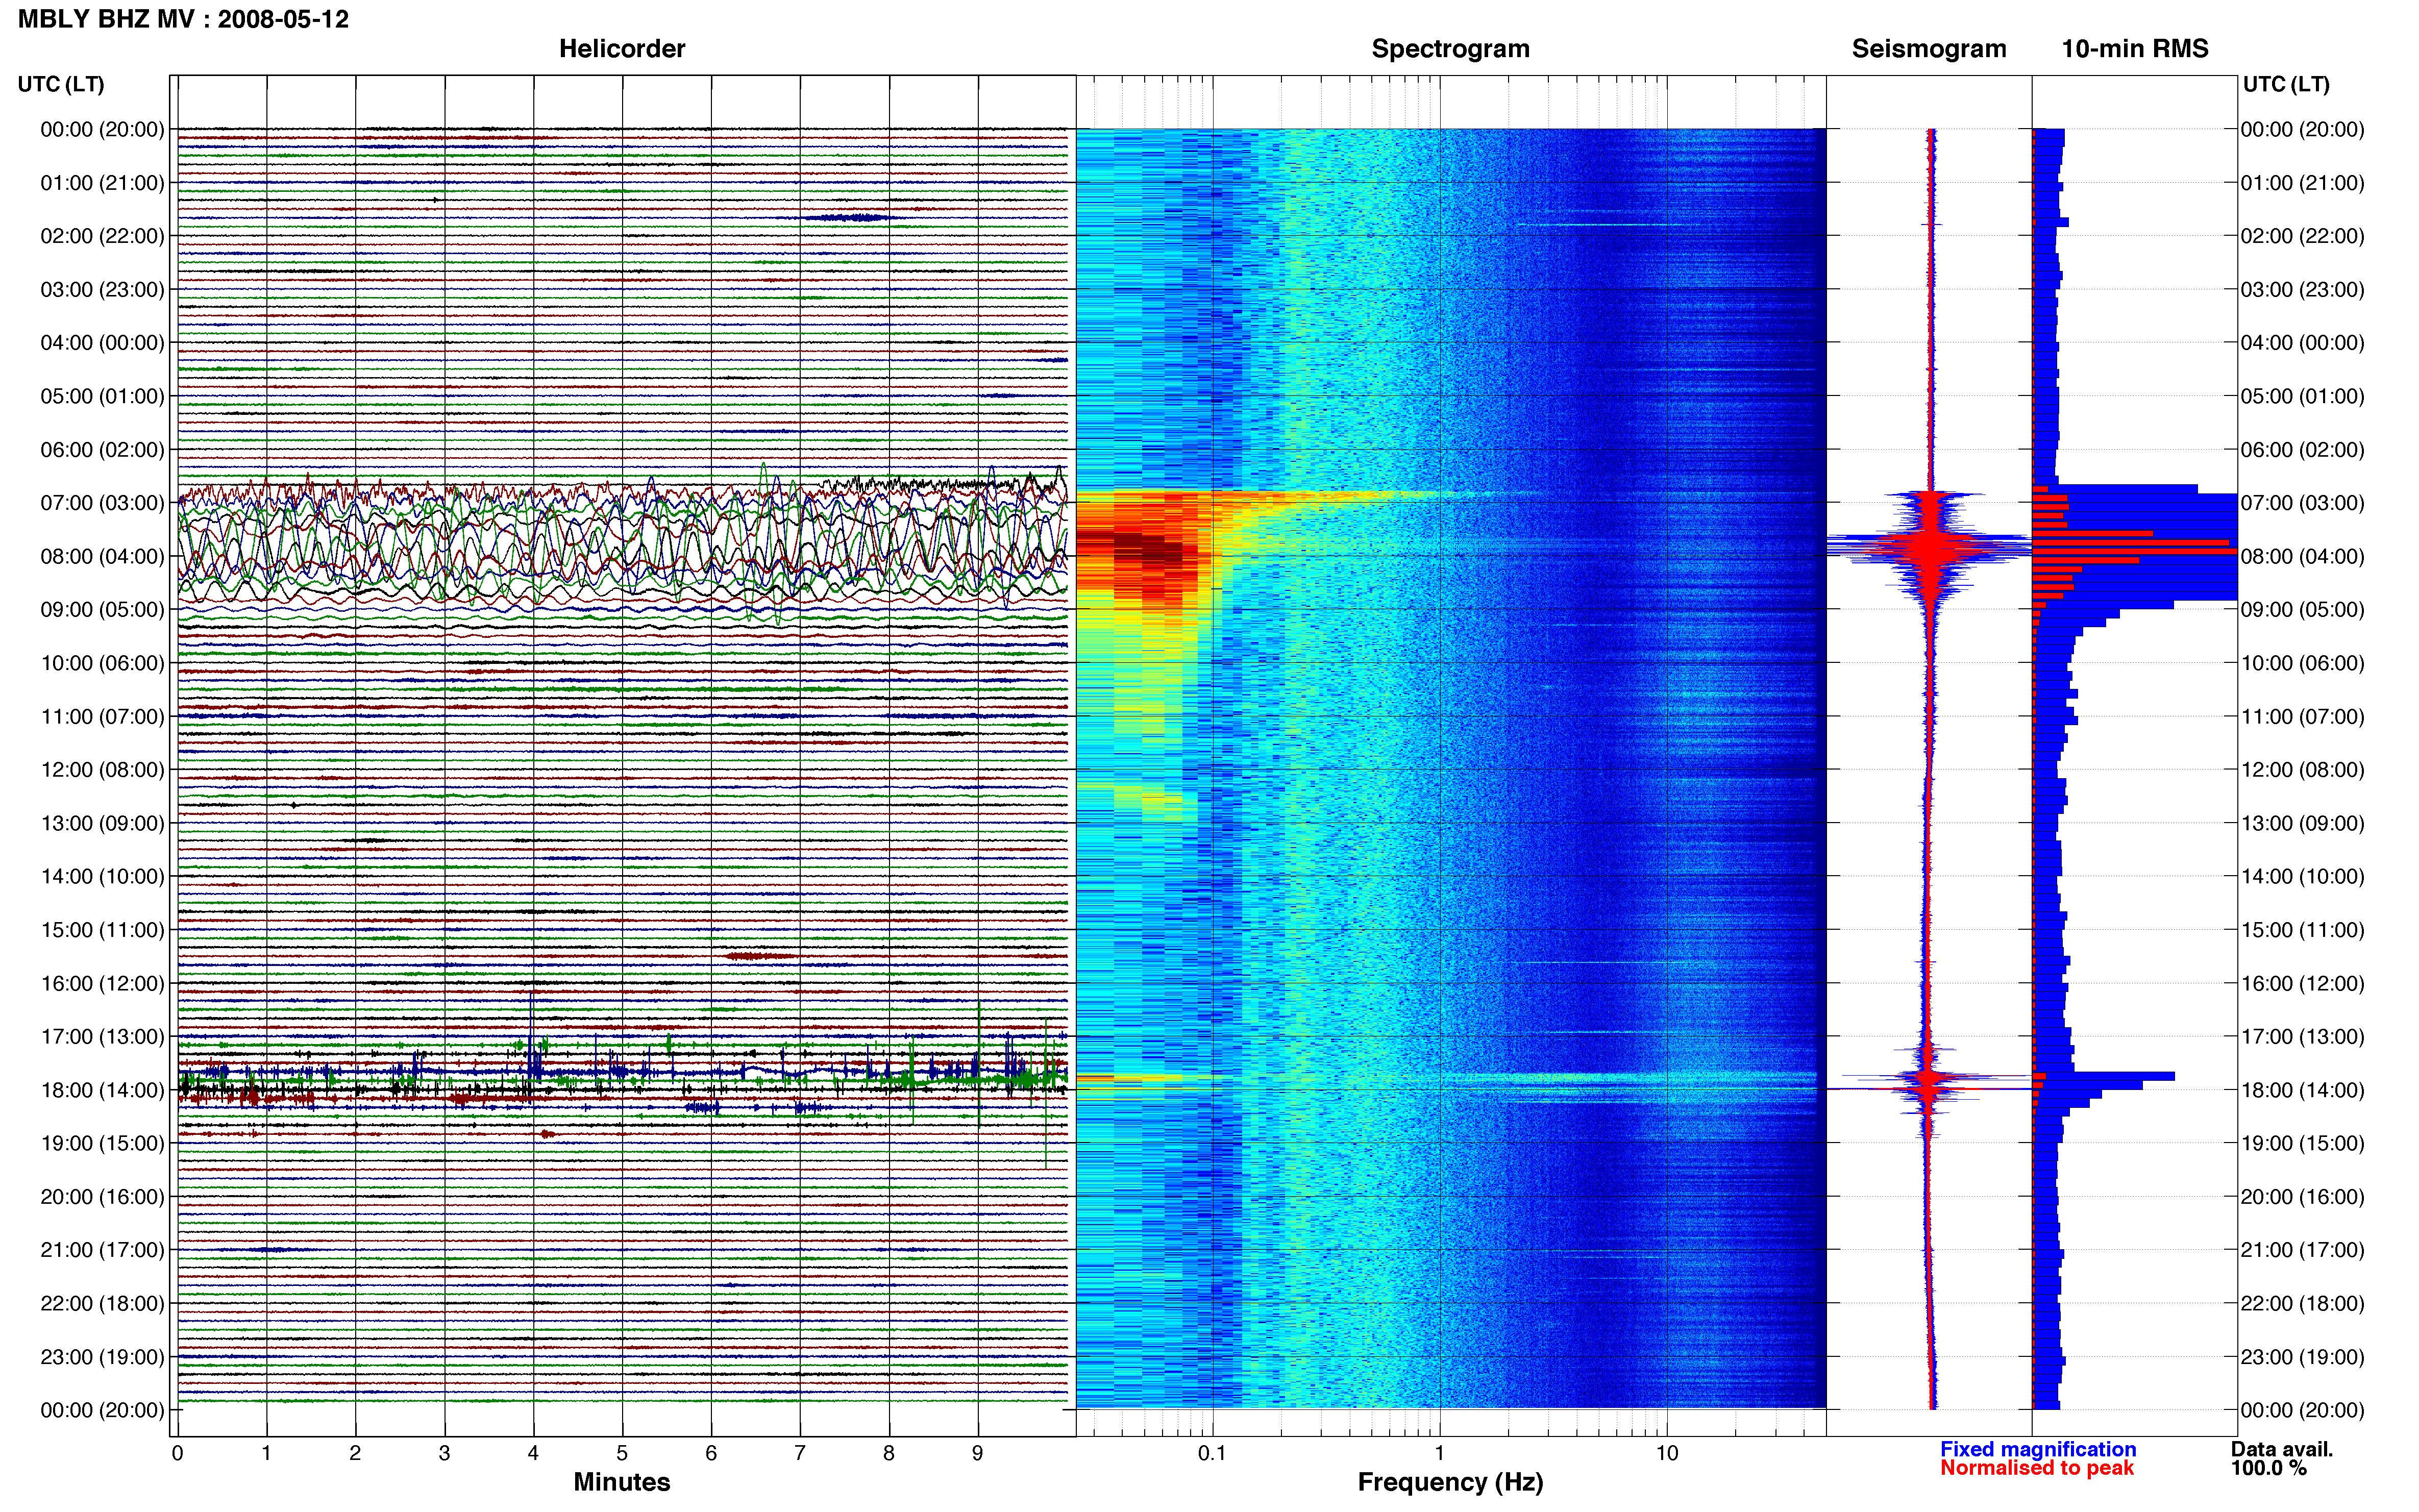This screenshot has height=1512, width=2419.
Task: Select the Seismogram panel heading
Action: coord(1929,49)
